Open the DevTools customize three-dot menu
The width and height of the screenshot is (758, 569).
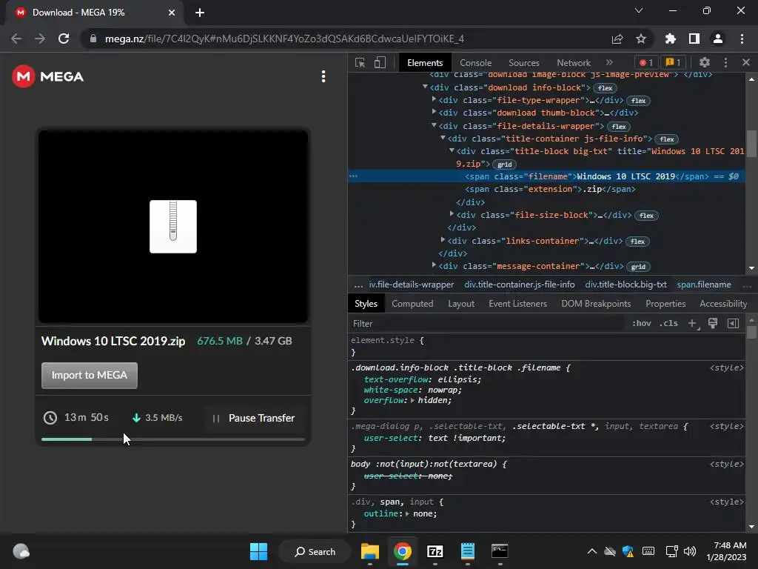pos(725,62)
